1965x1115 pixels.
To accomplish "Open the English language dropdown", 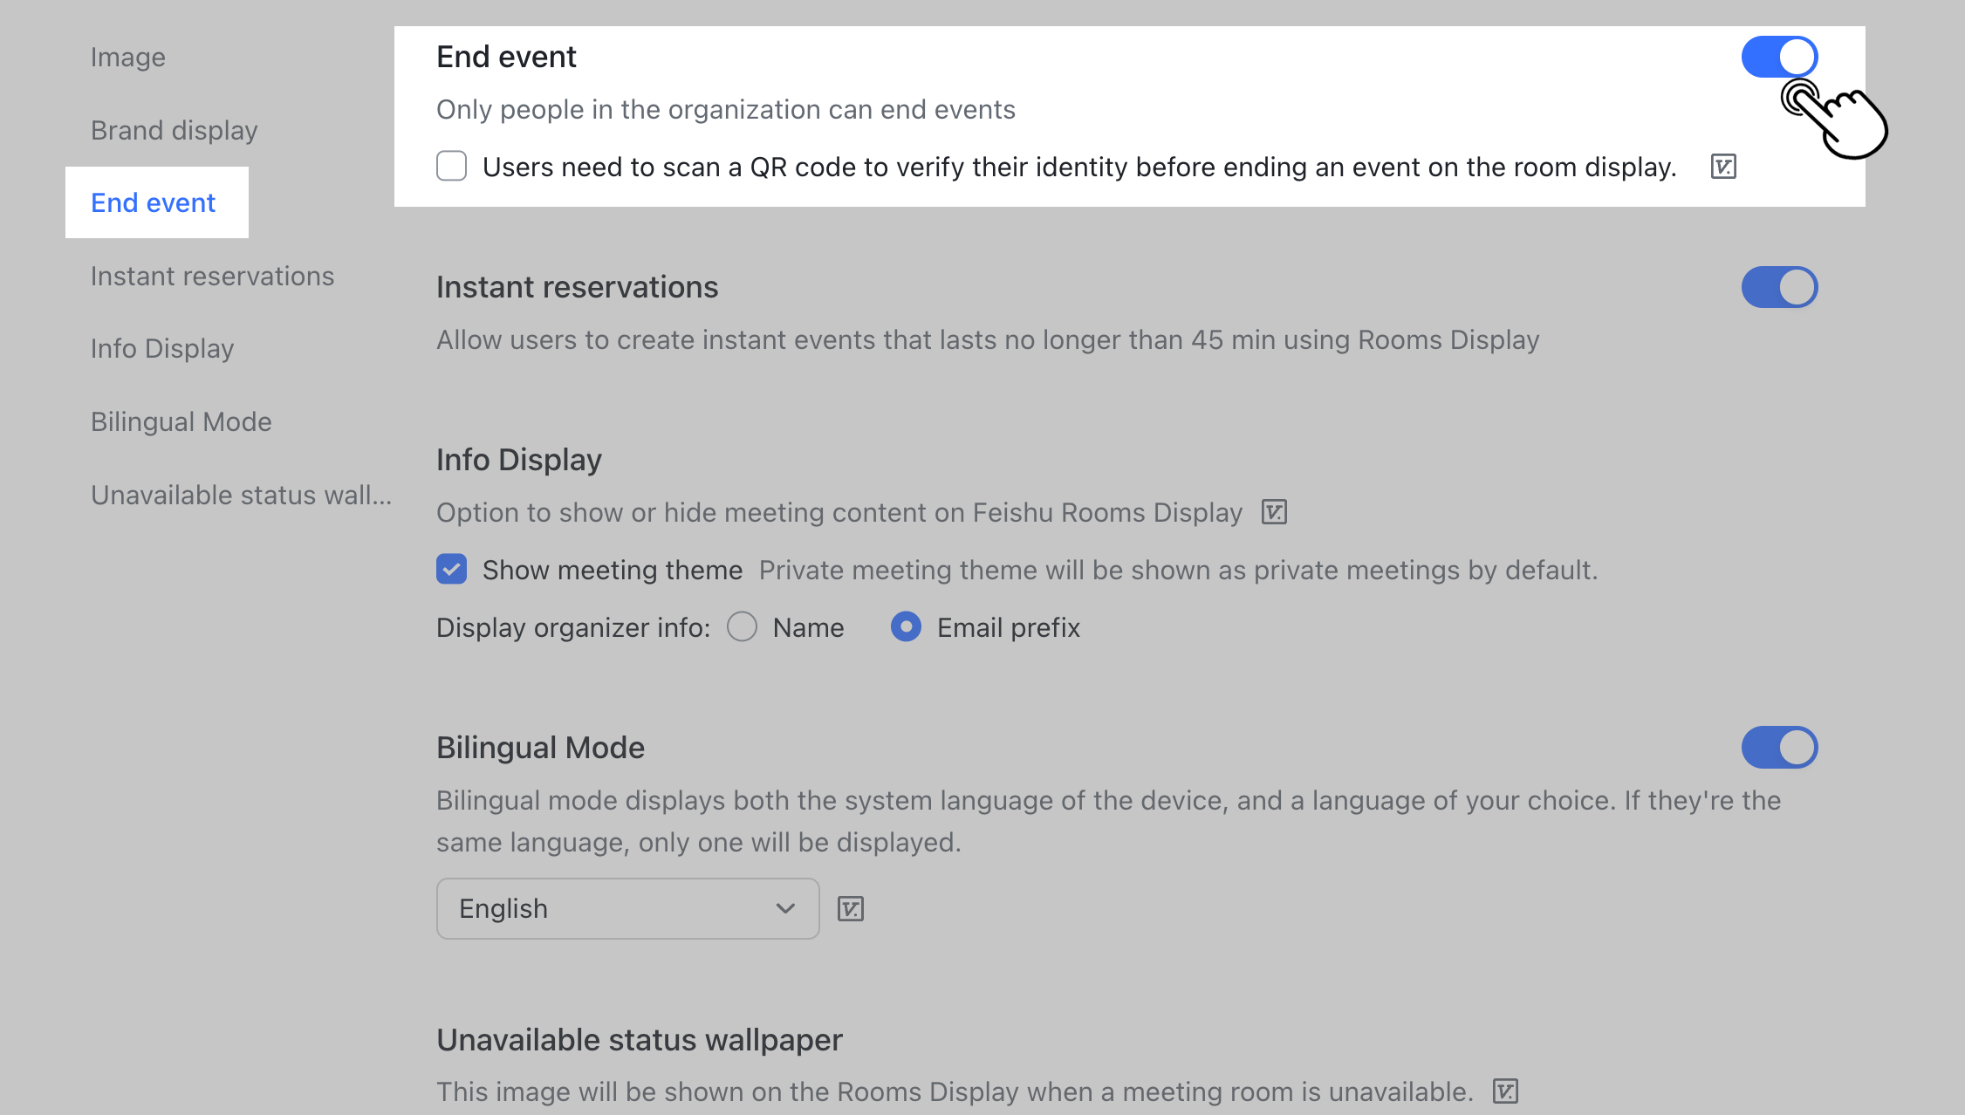I will pyautogui.click(x=627, y=909).
